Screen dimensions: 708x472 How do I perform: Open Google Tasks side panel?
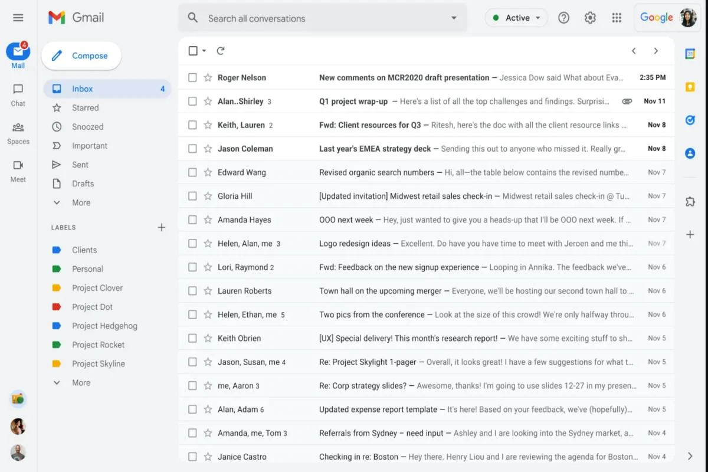point(690,120)
